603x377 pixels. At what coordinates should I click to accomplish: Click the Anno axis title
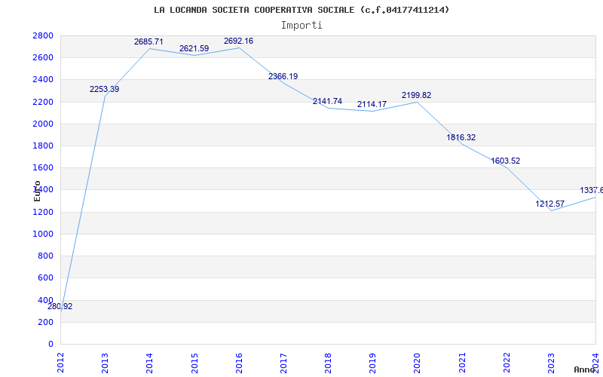coord(583,369)
